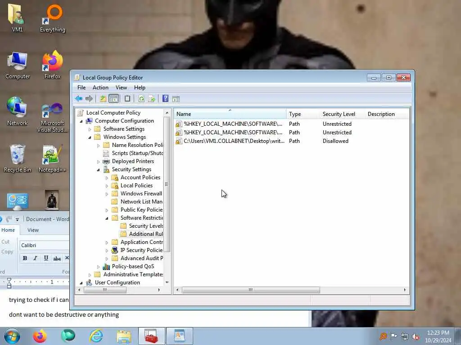Launch Notepad++ from the desktop
Viewport: 461px width, 345px height.
pyautogui.click(x=52, y=159)
